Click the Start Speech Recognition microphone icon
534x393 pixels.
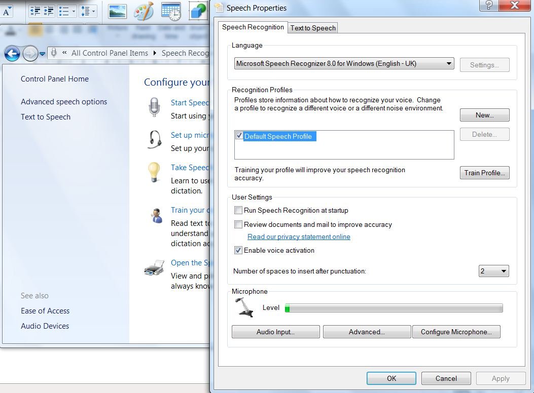(154, 107)
